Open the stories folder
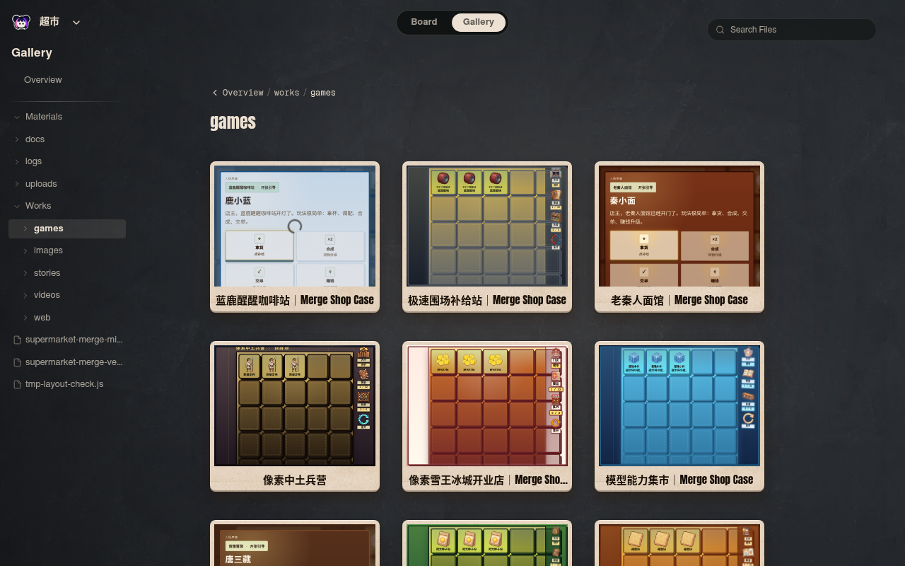 (47, 273)
